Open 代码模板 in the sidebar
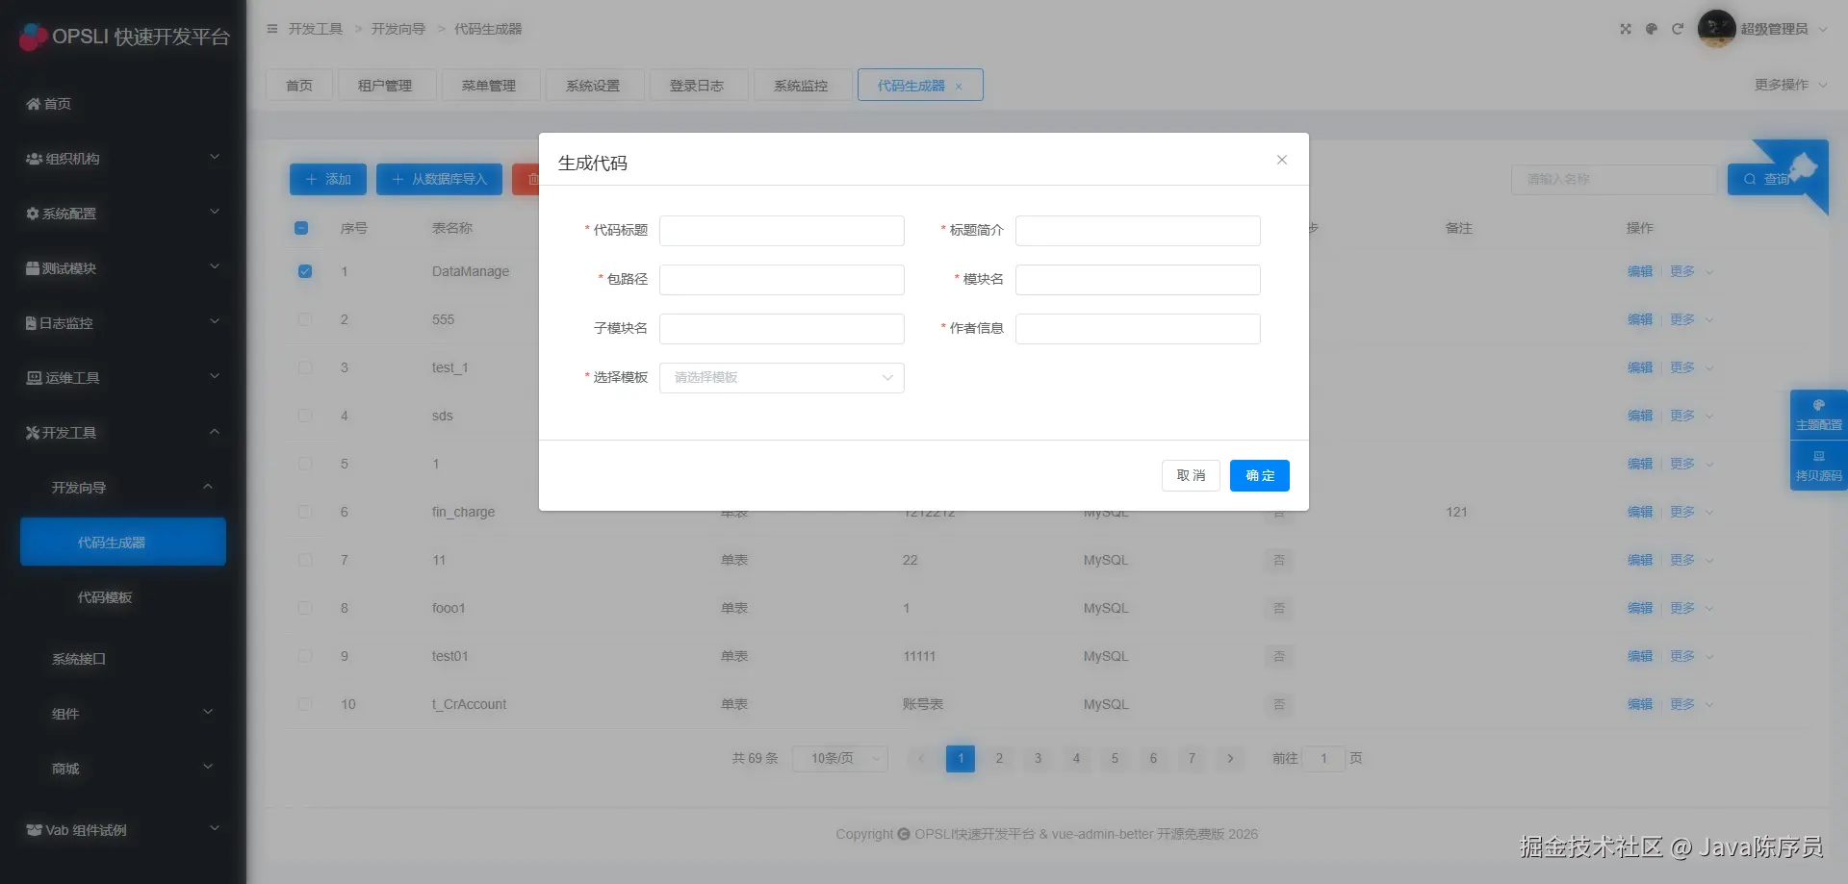The width and height of the screenshot is (1848, 884). tap(123, 597)
